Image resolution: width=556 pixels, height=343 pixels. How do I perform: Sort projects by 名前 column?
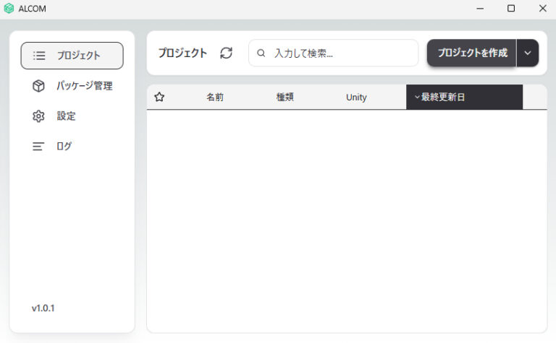tap(215, 97)
